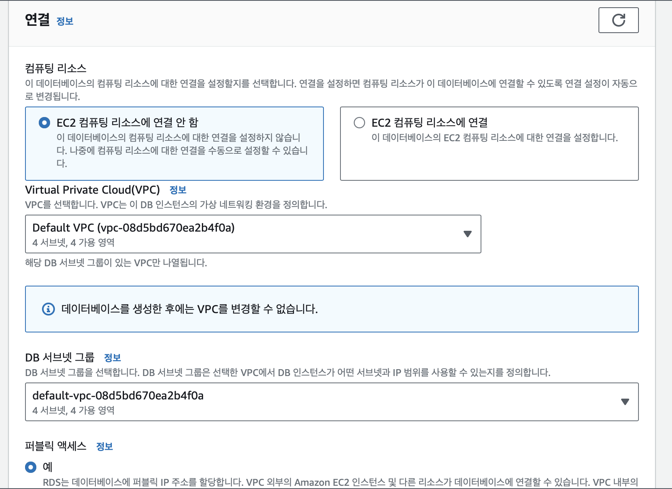Click 'DB 서브넷 그룹을 선택합니다' description text
Screen dimensions: 672x489
[x=288, y=372]
